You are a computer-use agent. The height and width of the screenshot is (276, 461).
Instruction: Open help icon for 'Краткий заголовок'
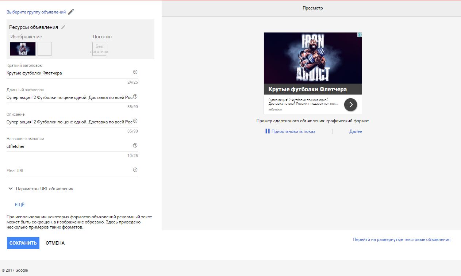click(x=135, y=72)
